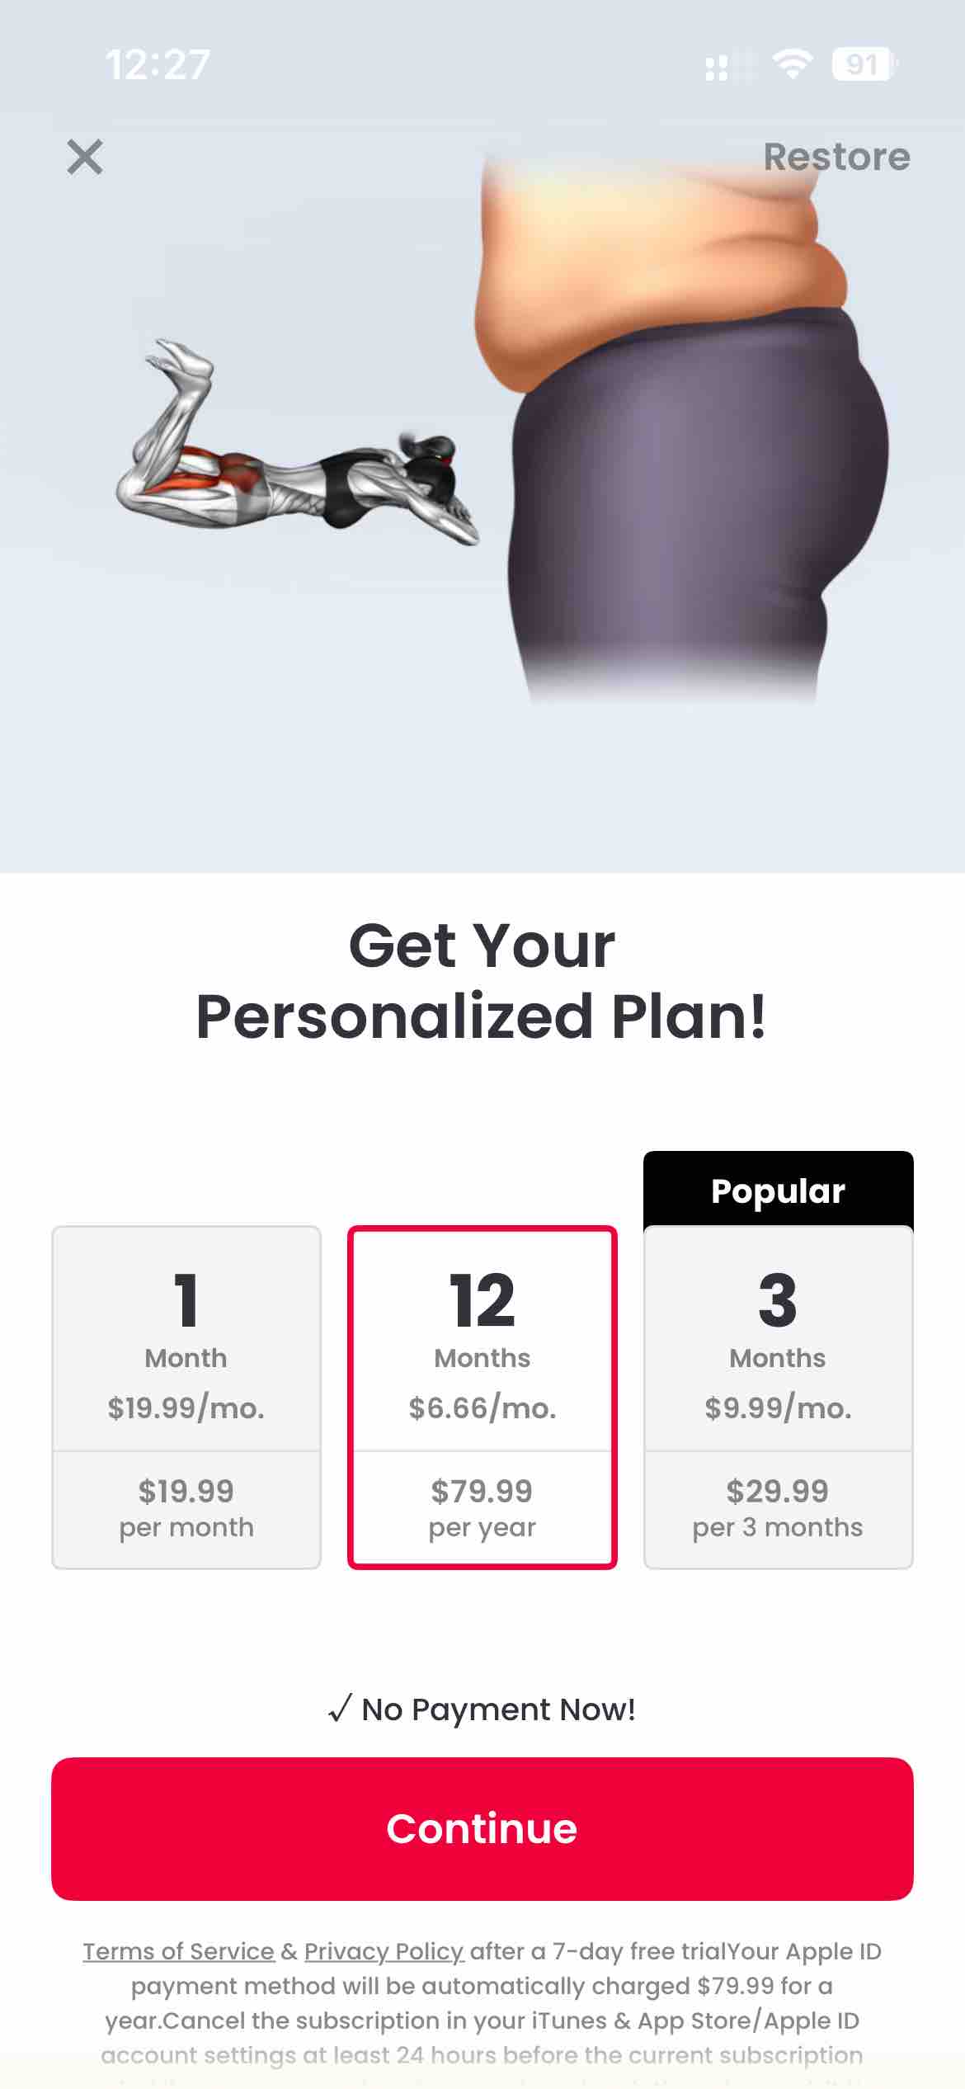Tap Restore to recover purchases
Screen dimensions: 965x2089
click(837, 157)
